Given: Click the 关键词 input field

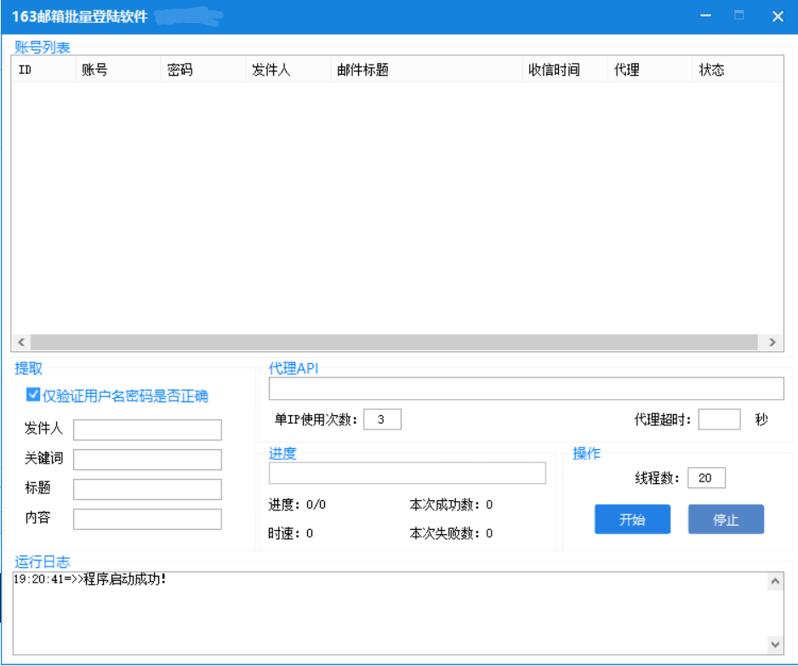Looking at the screenshot, I should point(147,459).
